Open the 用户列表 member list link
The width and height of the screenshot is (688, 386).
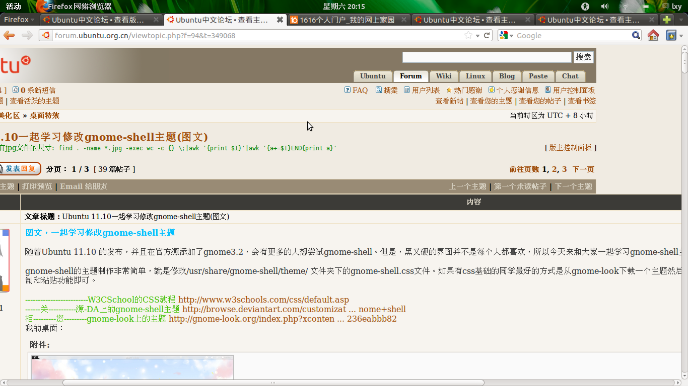[x=426, y=90]
